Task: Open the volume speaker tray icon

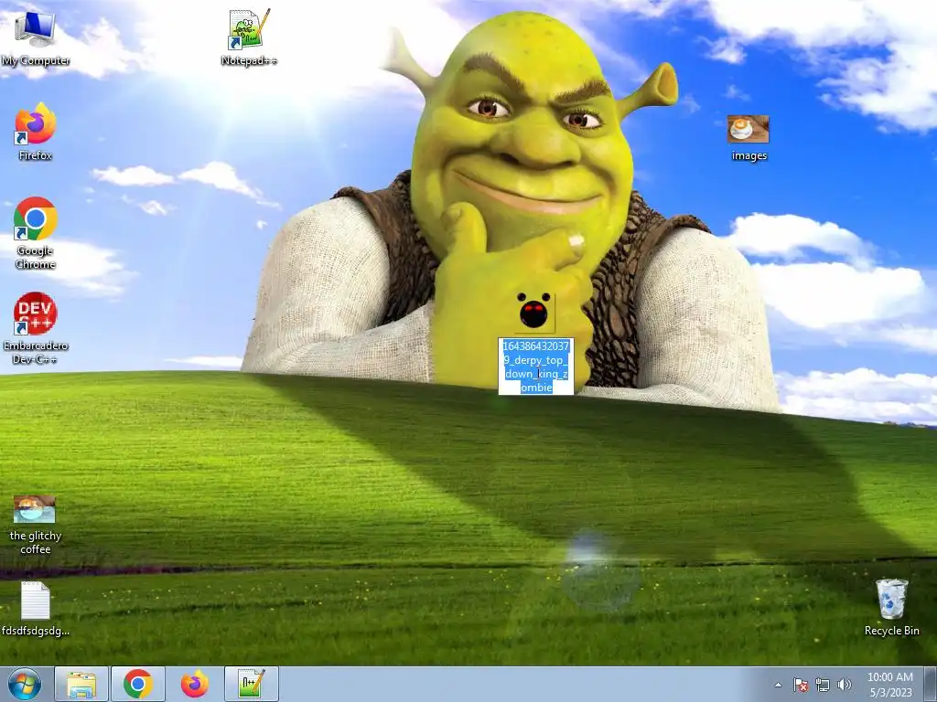Action: (x=845, y=685)
